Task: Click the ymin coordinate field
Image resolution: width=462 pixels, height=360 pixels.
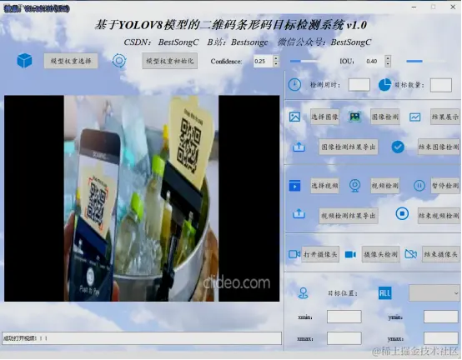Action: [x=441, y=317]
